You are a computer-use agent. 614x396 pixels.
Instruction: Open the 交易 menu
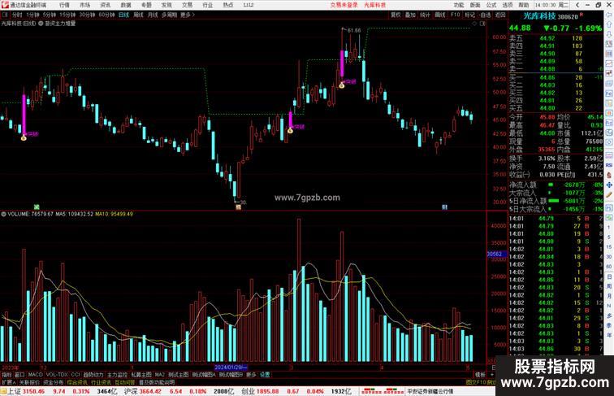pos(187,5)
